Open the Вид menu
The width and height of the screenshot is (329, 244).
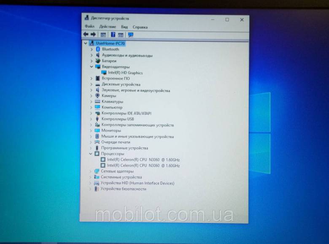pyautogui.click(x=124, y=27)
